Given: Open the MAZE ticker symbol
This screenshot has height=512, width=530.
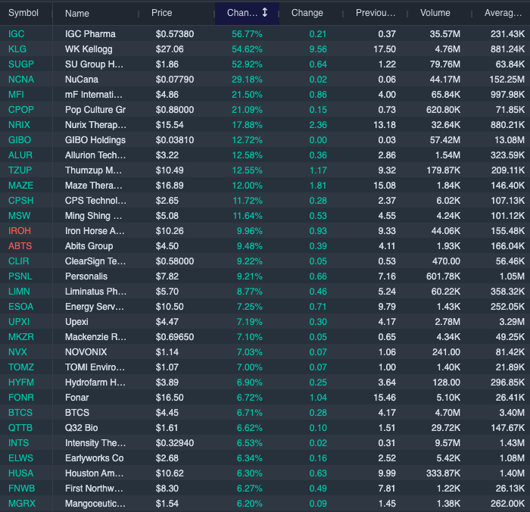Looking at the screenshot, I should [x=20, y=186].
